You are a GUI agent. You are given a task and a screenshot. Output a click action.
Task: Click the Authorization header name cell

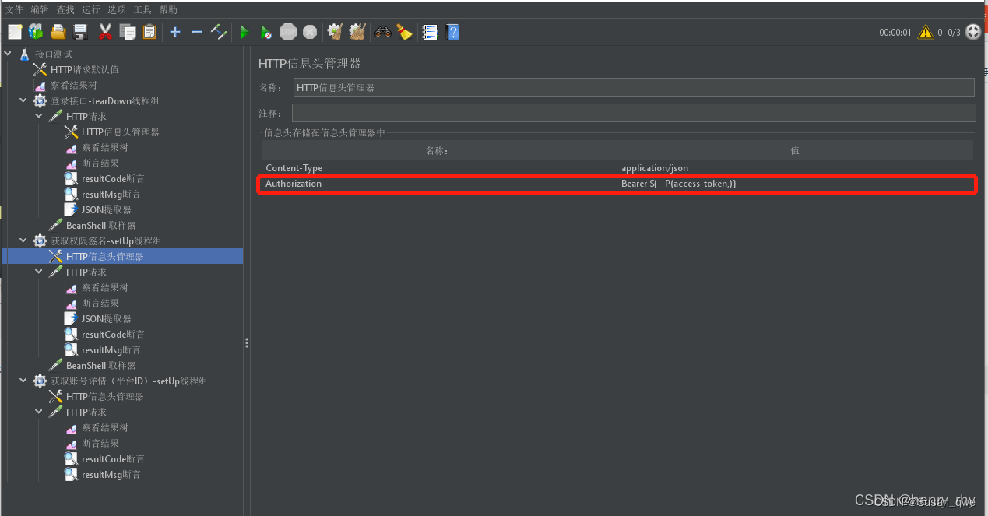439,184
